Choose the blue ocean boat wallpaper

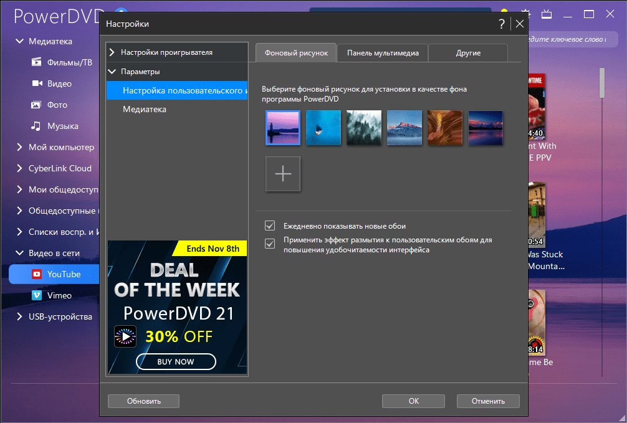tap(323, 128)
